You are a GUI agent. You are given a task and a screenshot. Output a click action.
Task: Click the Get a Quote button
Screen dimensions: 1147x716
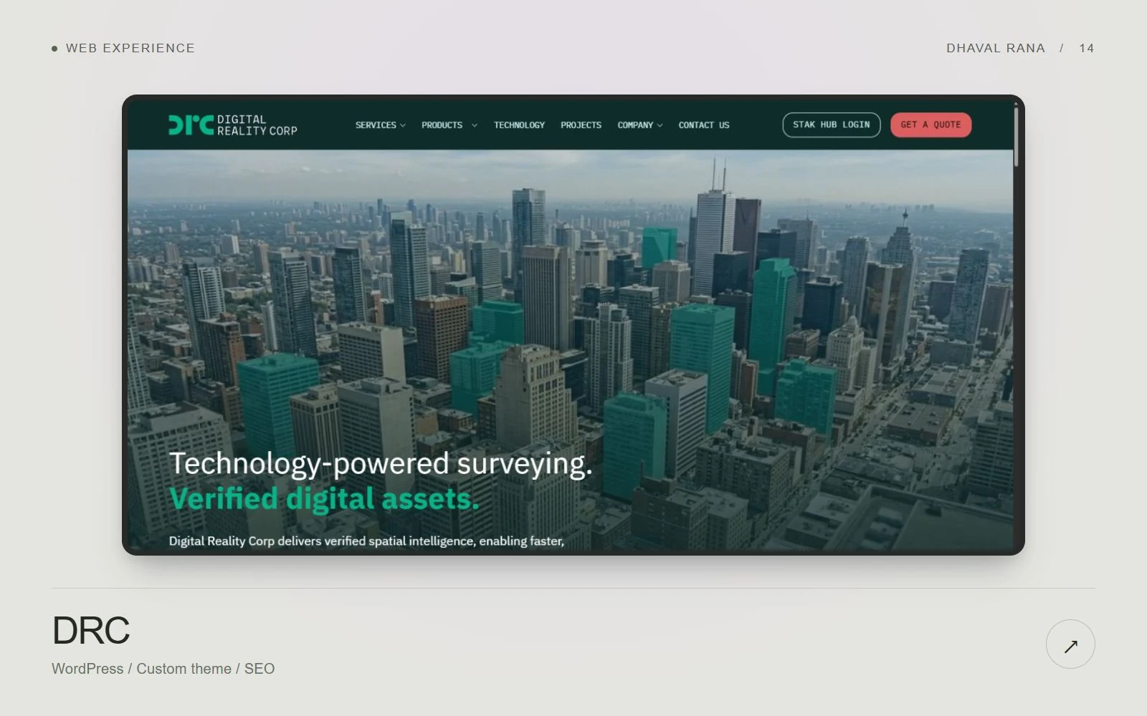[x=931, y=125]
